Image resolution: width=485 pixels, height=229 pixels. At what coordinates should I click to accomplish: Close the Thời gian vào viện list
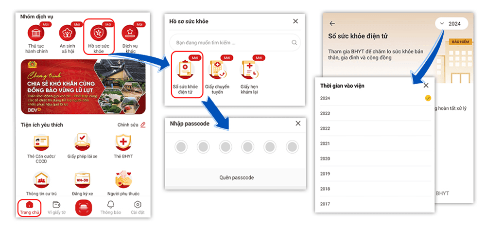pos(426,86)
